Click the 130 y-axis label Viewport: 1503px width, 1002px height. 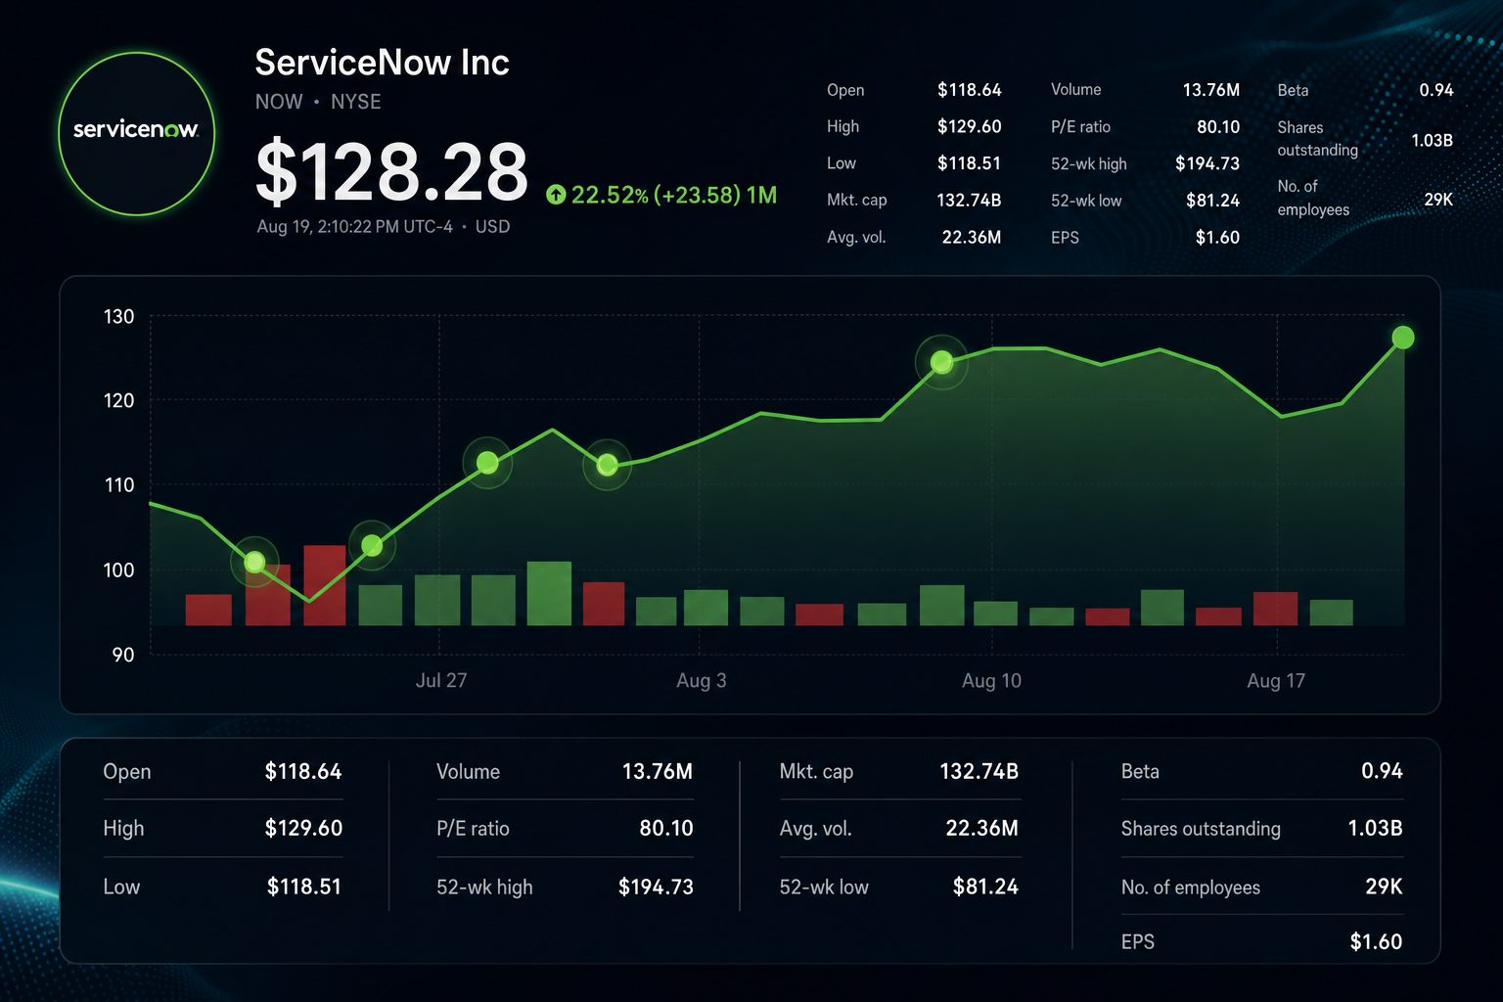(118, 317)
